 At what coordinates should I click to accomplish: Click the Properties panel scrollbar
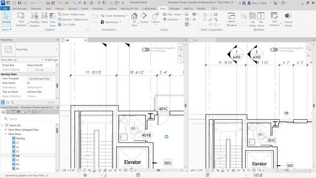[x=57, y=86]
